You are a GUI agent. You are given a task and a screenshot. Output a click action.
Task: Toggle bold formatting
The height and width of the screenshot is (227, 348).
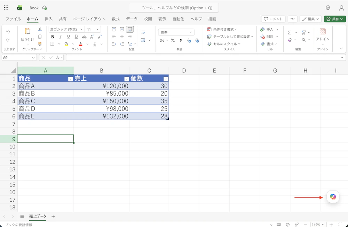[x=53, y=37]
